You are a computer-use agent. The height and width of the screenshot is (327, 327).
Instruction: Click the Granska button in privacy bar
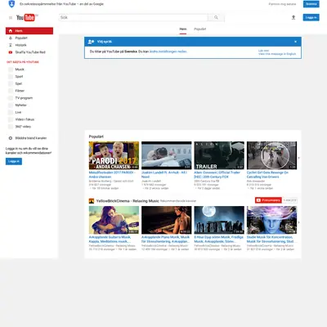(311, 4)
